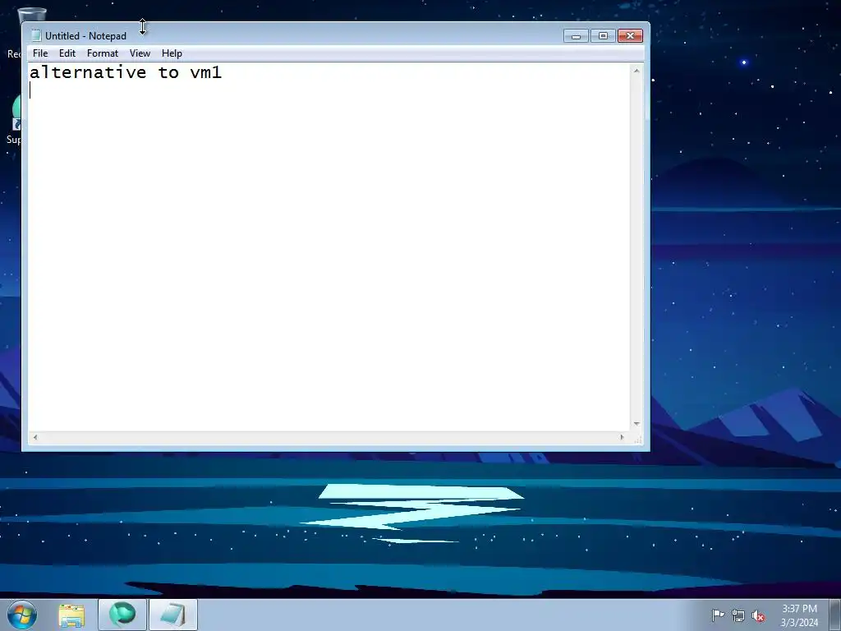
Task: Click the muted volume tray icon
Action: click(x=758, y=615)
